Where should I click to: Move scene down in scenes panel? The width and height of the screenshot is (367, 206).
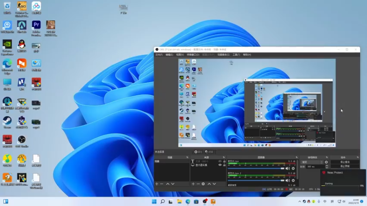pos(173,184)
